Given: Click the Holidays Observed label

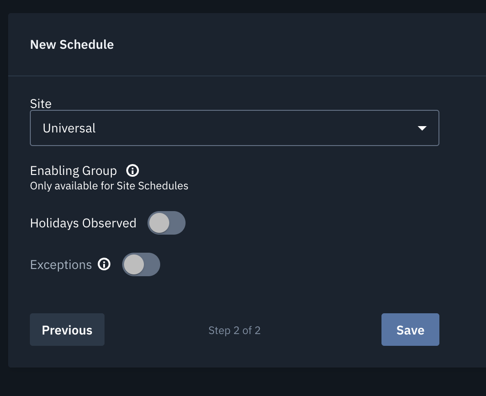Looking at the screenshot, I should (83, 223).
